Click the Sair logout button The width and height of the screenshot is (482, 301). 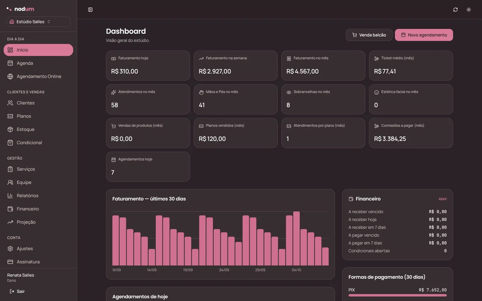coord(17,291)
